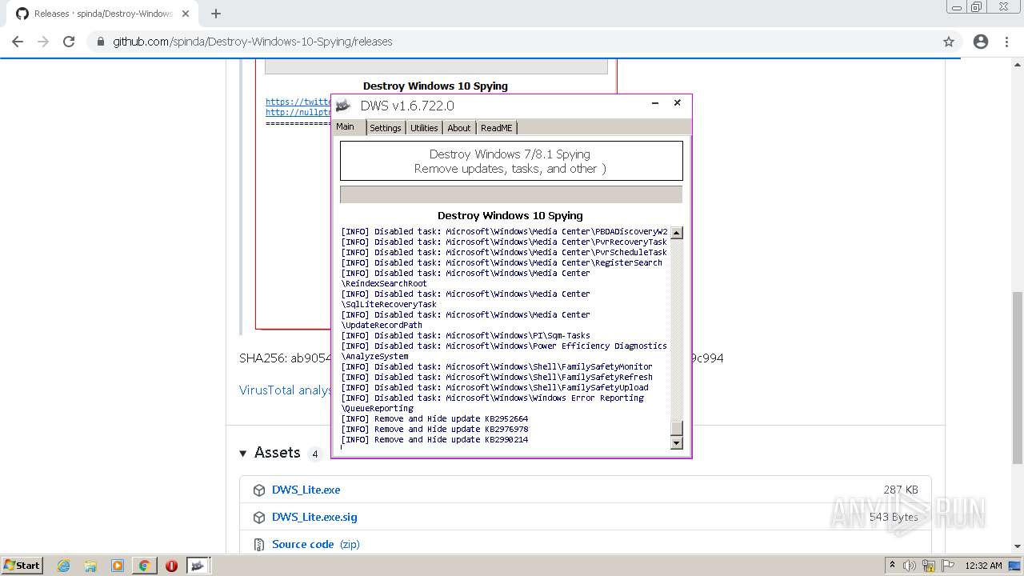Image resolution: width=1024 pixels, height=576 pixels.
Task: Click the address bar URL
Action: [252, 42]
